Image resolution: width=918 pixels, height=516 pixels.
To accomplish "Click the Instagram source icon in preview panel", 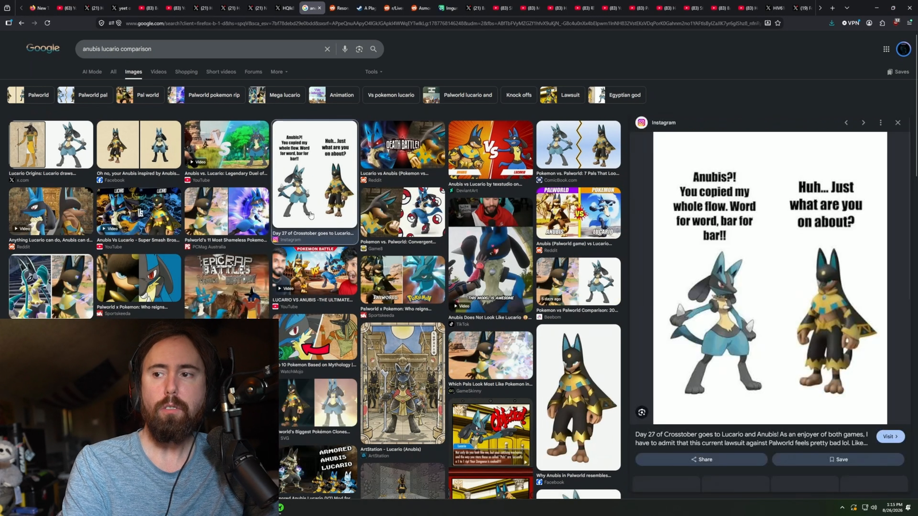I will pyautogui.click(x=641, y=123).
